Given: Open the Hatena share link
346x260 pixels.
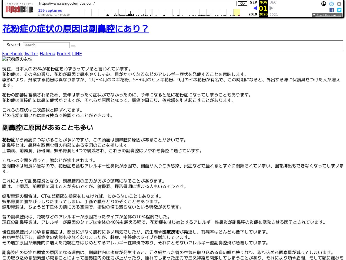Looking at the screenshot, I should coord(47,54).
